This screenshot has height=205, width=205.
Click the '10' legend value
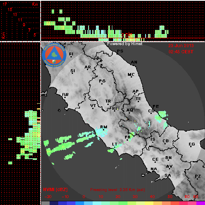coord(101,197)
